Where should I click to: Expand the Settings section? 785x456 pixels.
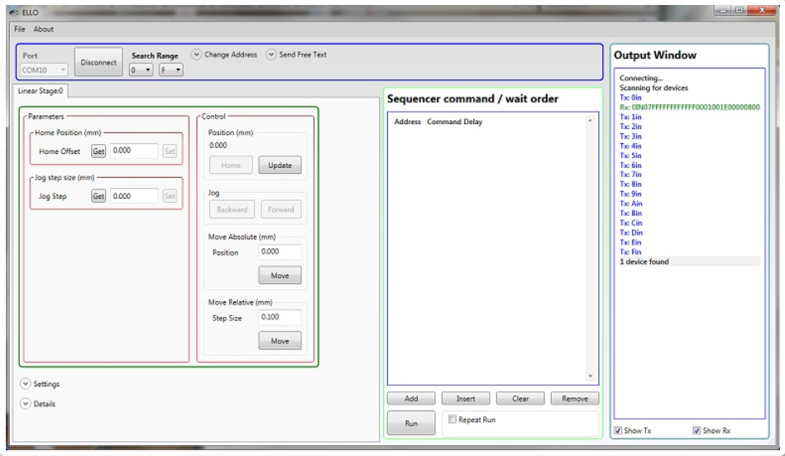pos(25,384)
